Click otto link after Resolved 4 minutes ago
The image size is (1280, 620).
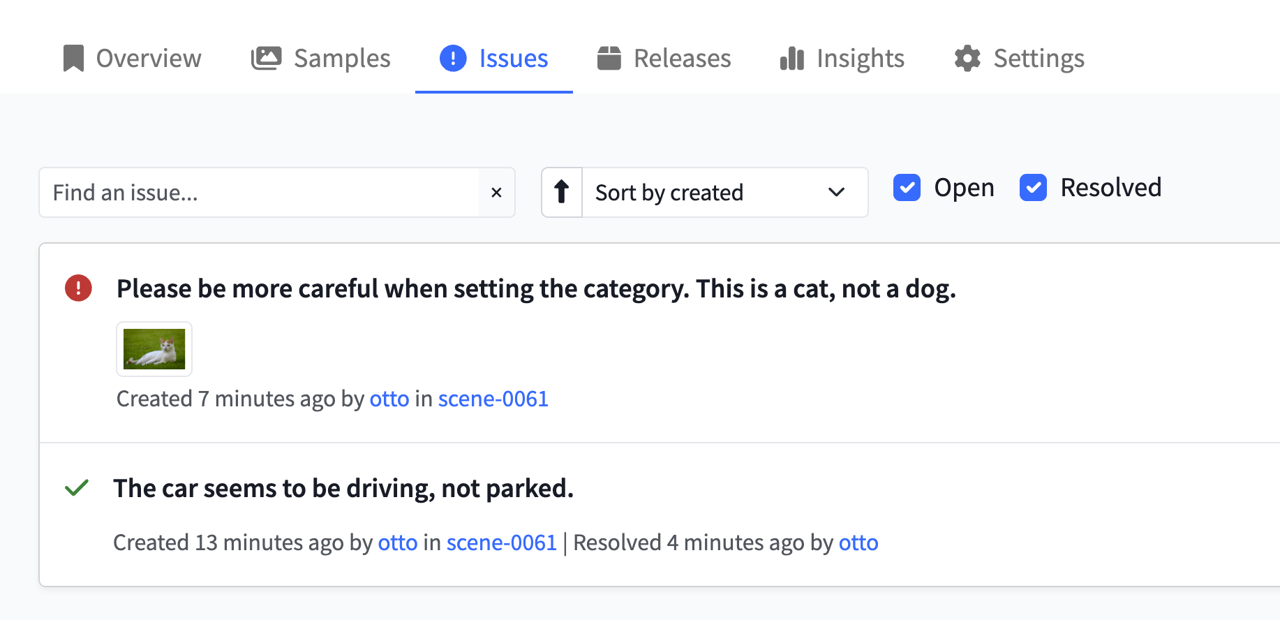tap(858, 542)
